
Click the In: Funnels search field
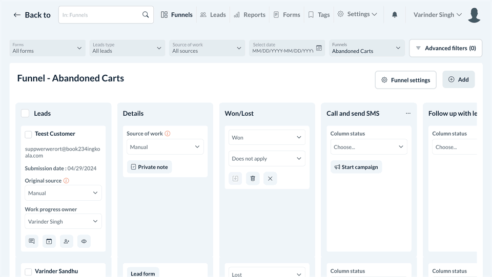pos(100,15)
